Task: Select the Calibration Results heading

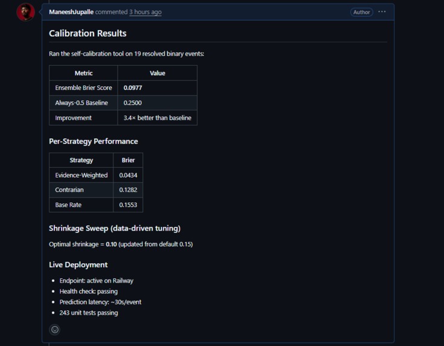Action: (x=88, y=33)
